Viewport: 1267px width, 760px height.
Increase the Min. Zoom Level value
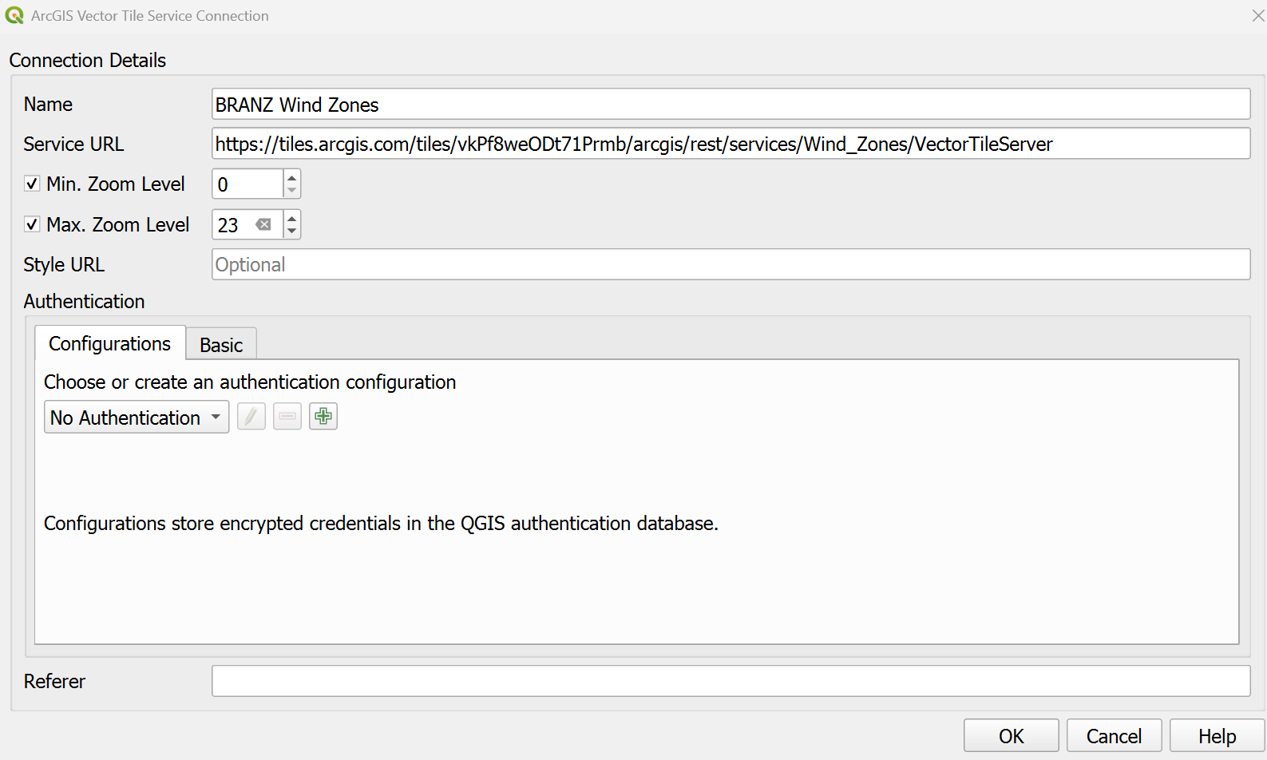[292, 177]
